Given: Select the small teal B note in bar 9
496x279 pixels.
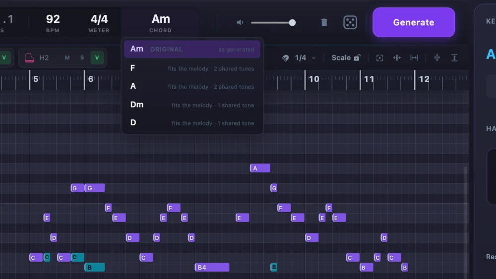Looking at the screenshot, I should point(274,267).
